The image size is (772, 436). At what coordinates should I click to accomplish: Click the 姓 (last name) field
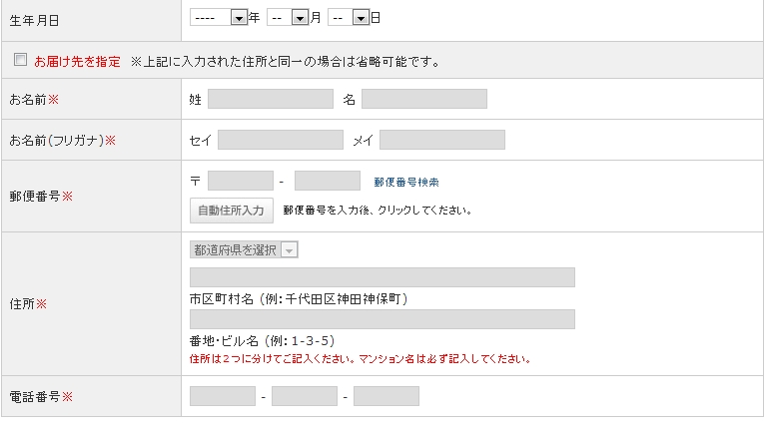(270, 99)
